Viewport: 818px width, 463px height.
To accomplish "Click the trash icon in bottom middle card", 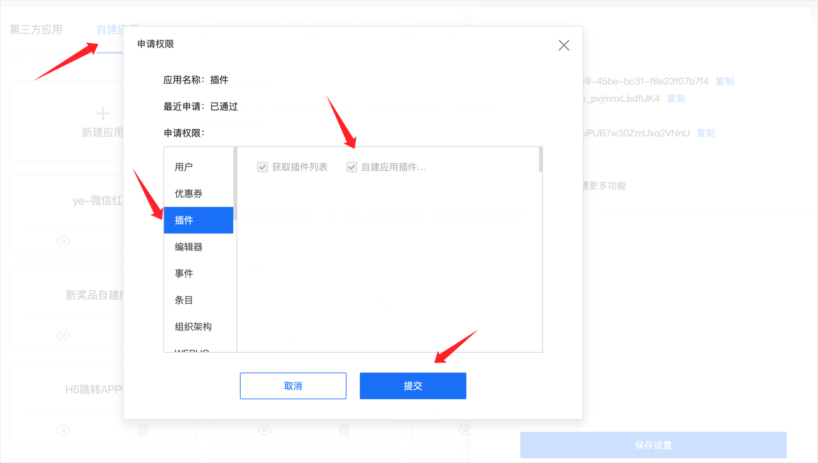I will tap(344, 430).
